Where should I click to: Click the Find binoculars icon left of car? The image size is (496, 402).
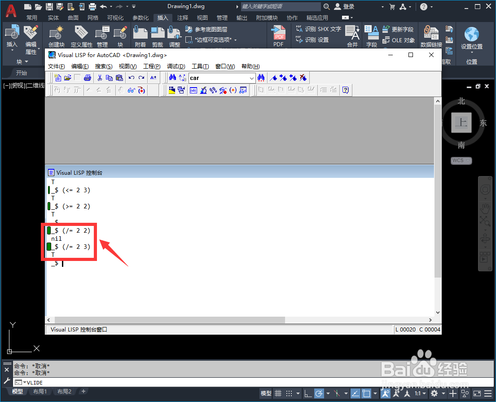172,78
